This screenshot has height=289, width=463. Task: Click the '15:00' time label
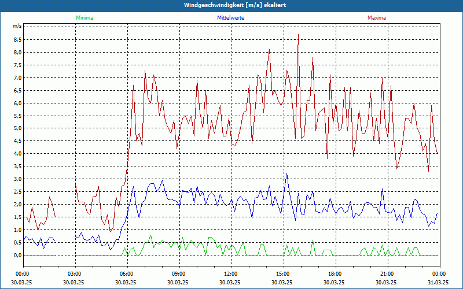point(284,274)
